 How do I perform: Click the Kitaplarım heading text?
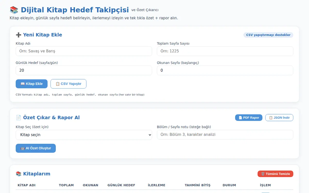(x=37, y=174)
